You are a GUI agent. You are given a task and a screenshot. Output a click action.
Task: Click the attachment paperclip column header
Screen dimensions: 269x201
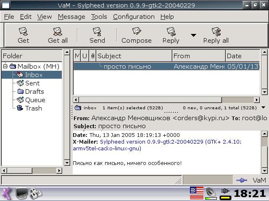click(92, 56)
